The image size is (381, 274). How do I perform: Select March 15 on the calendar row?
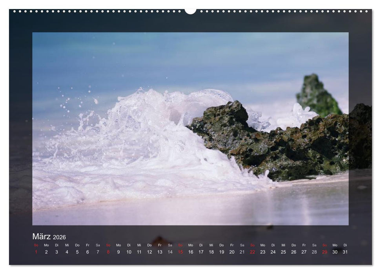point(180,251)
